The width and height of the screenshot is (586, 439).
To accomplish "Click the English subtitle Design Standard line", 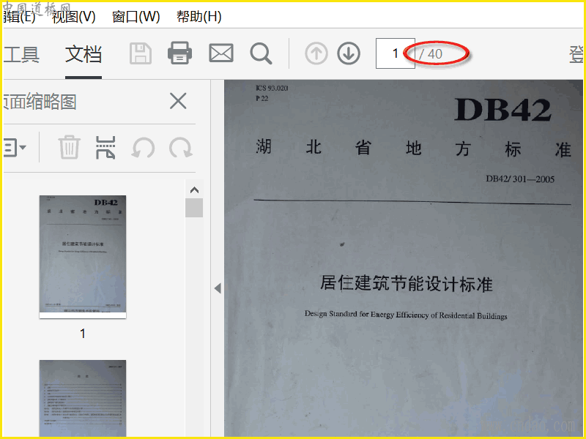I will (x=406, y=315).
